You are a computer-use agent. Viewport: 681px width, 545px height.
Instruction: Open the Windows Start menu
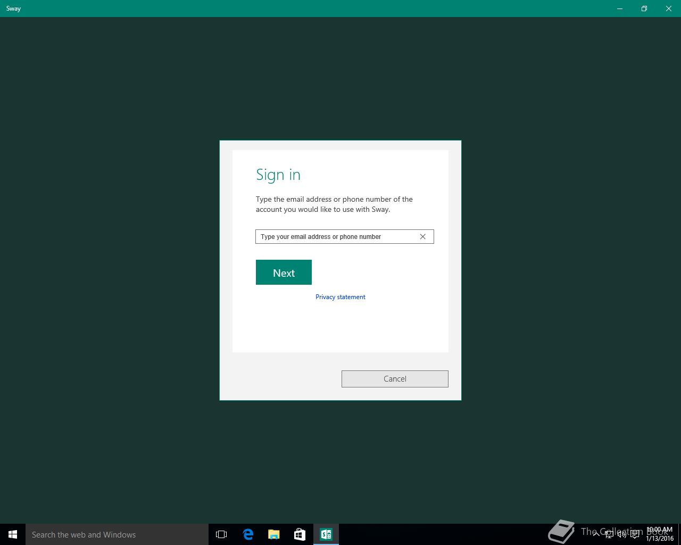pos(13,534)
